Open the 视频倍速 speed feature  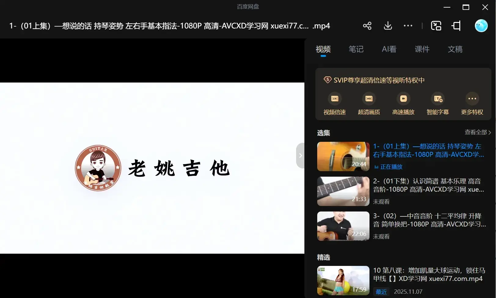point(334,103)
